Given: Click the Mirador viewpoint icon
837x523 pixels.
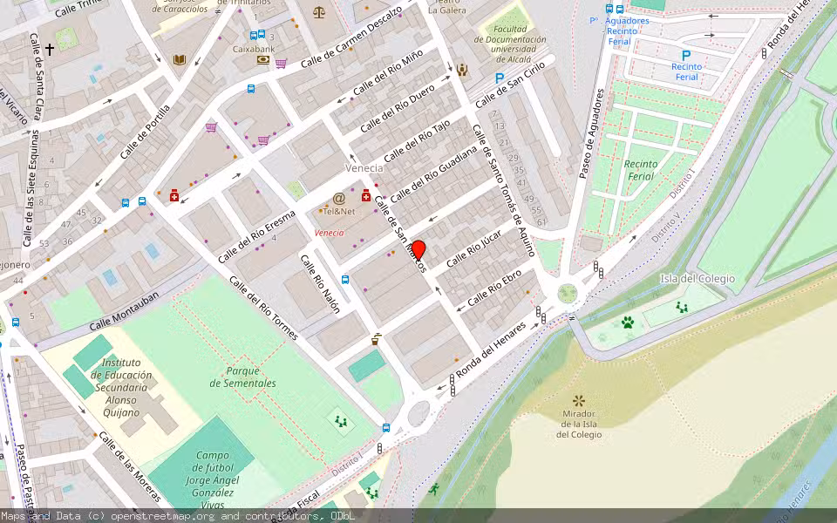Looking at the screenshot, I should (578, 400).
